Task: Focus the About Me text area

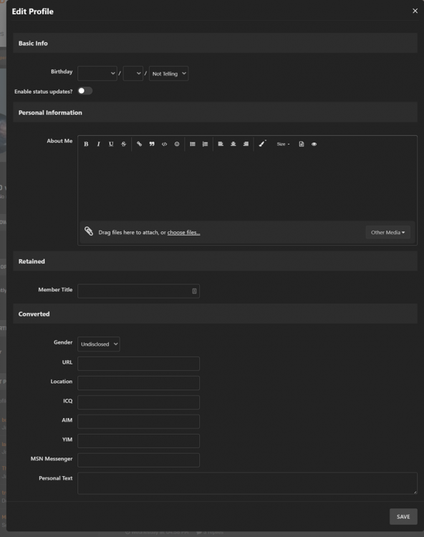Action: pyautogui.click(x=247, y=185)
